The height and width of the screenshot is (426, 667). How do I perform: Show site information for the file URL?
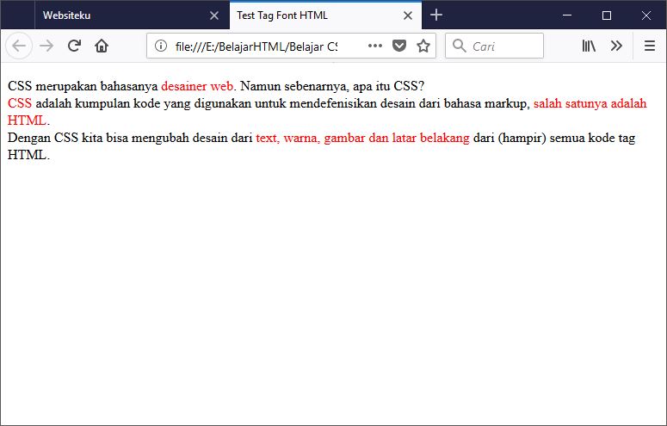click(x=161, y=46)
